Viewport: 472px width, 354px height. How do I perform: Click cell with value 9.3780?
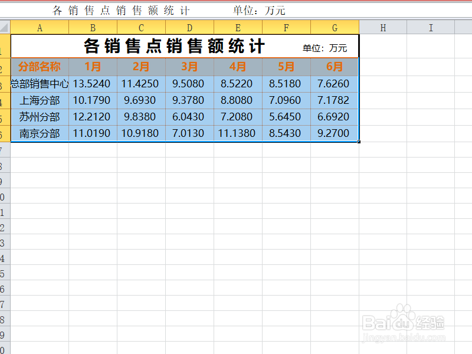click(x=189, y=100)
